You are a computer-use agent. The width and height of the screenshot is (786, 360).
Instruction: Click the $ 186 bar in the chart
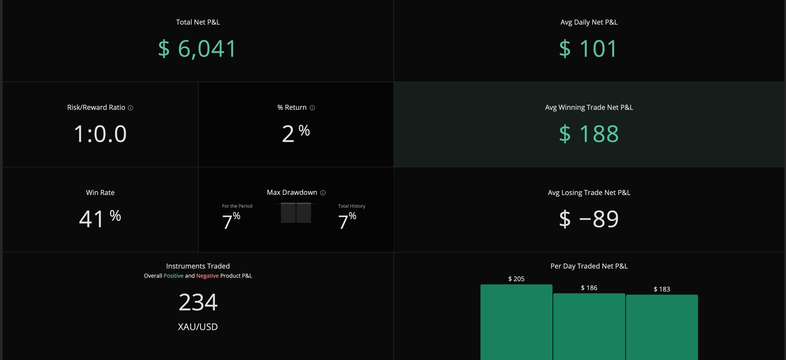pos(589,327)
